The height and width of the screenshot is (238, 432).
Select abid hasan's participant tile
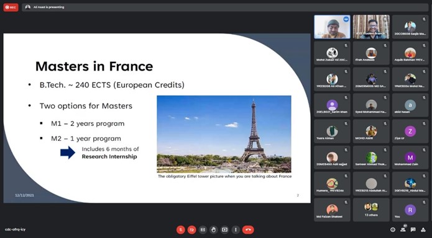coord(410,105)
